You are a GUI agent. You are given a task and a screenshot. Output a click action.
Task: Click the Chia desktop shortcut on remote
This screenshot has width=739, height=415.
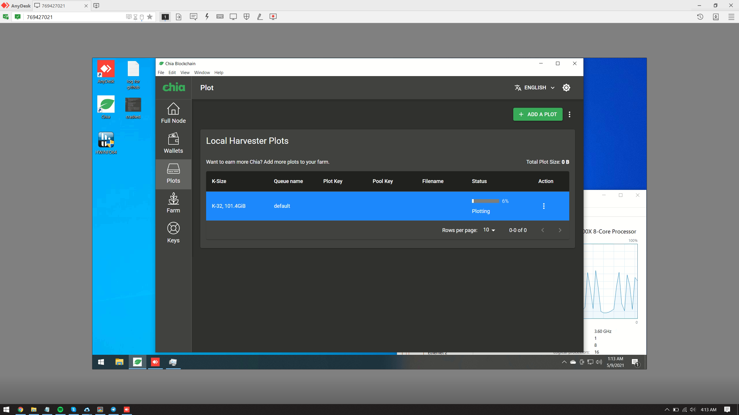tap(106, 107)
